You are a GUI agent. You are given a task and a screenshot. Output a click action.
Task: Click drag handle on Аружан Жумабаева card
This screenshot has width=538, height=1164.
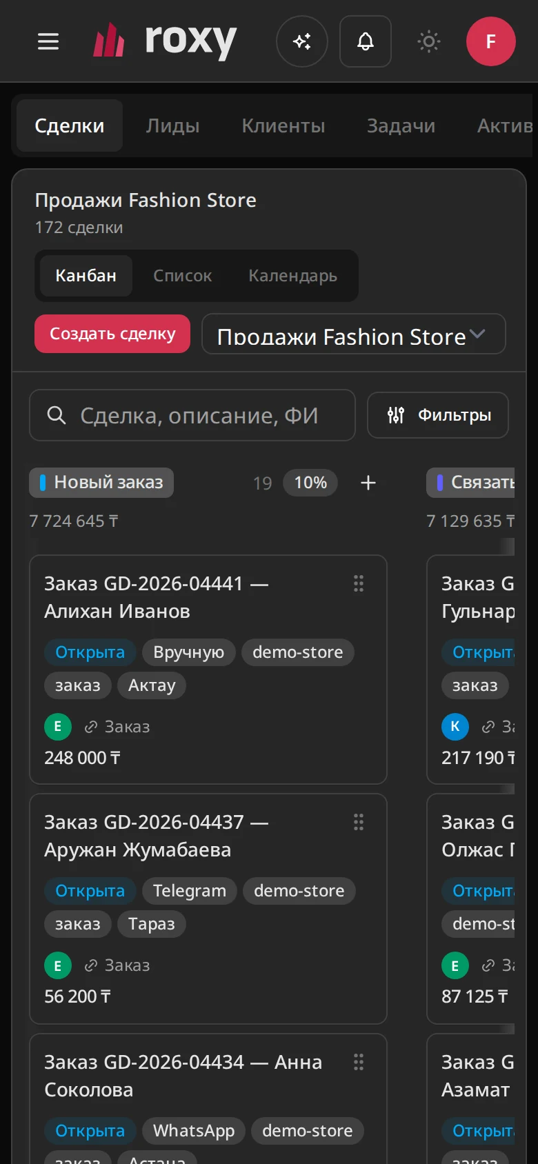pyautogui.click(x=359, y=822)
